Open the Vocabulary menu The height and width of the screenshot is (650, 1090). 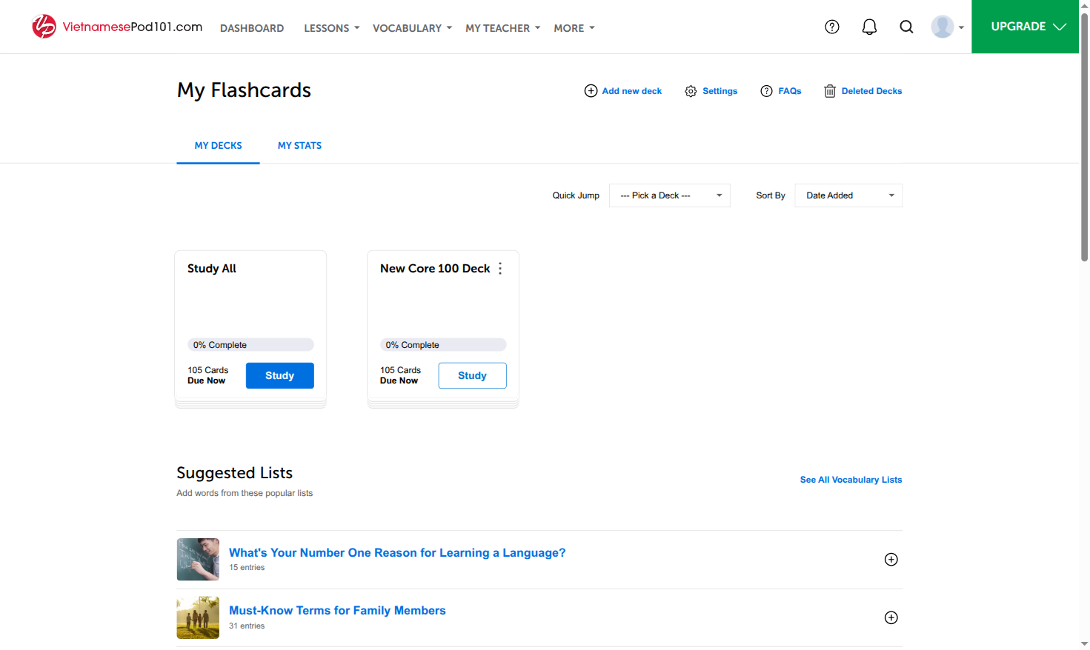(412, 28)
